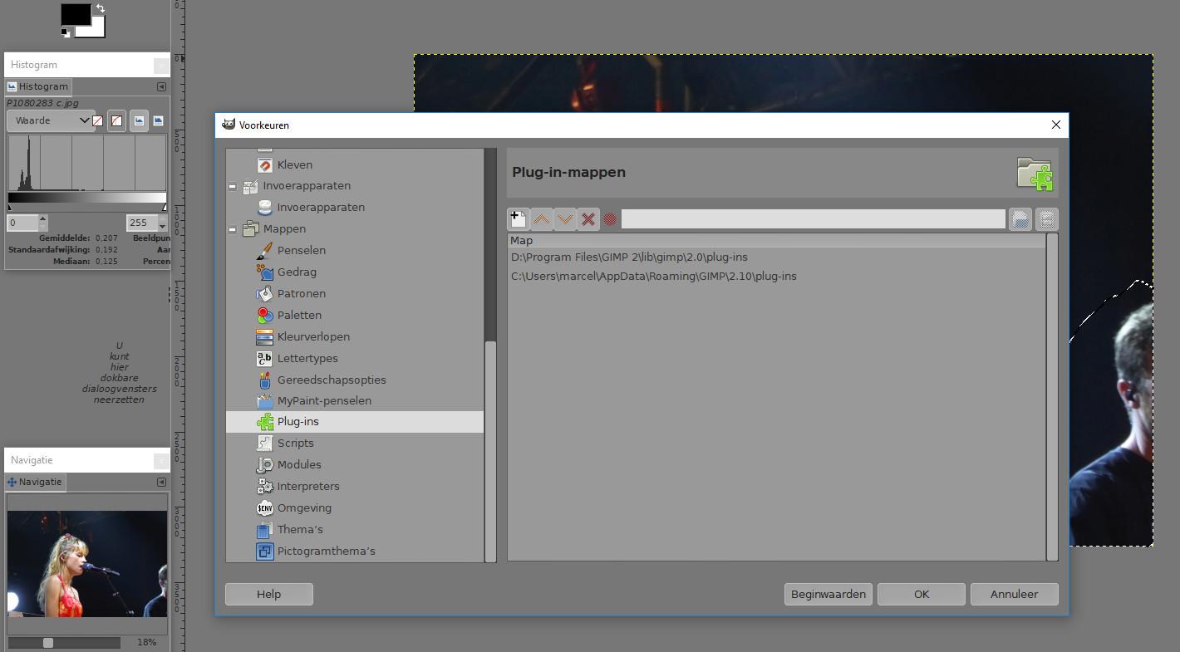Switch histogram to non-linear (perceptual) scale
1180x652 pixels.
(x=116, y=121)
